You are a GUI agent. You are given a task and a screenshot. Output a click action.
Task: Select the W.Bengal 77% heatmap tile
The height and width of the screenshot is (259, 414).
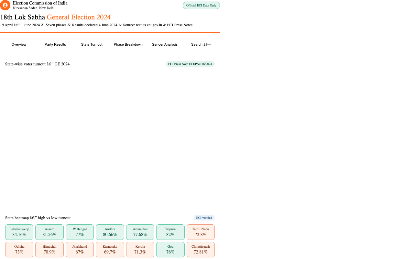[80, 232]
